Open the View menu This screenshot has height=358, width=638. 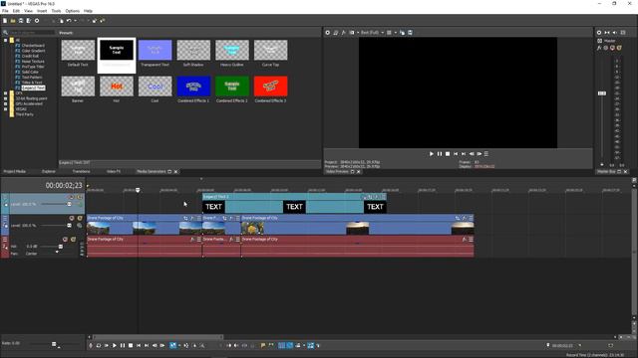pyautogui.click(x=29, y=11)
